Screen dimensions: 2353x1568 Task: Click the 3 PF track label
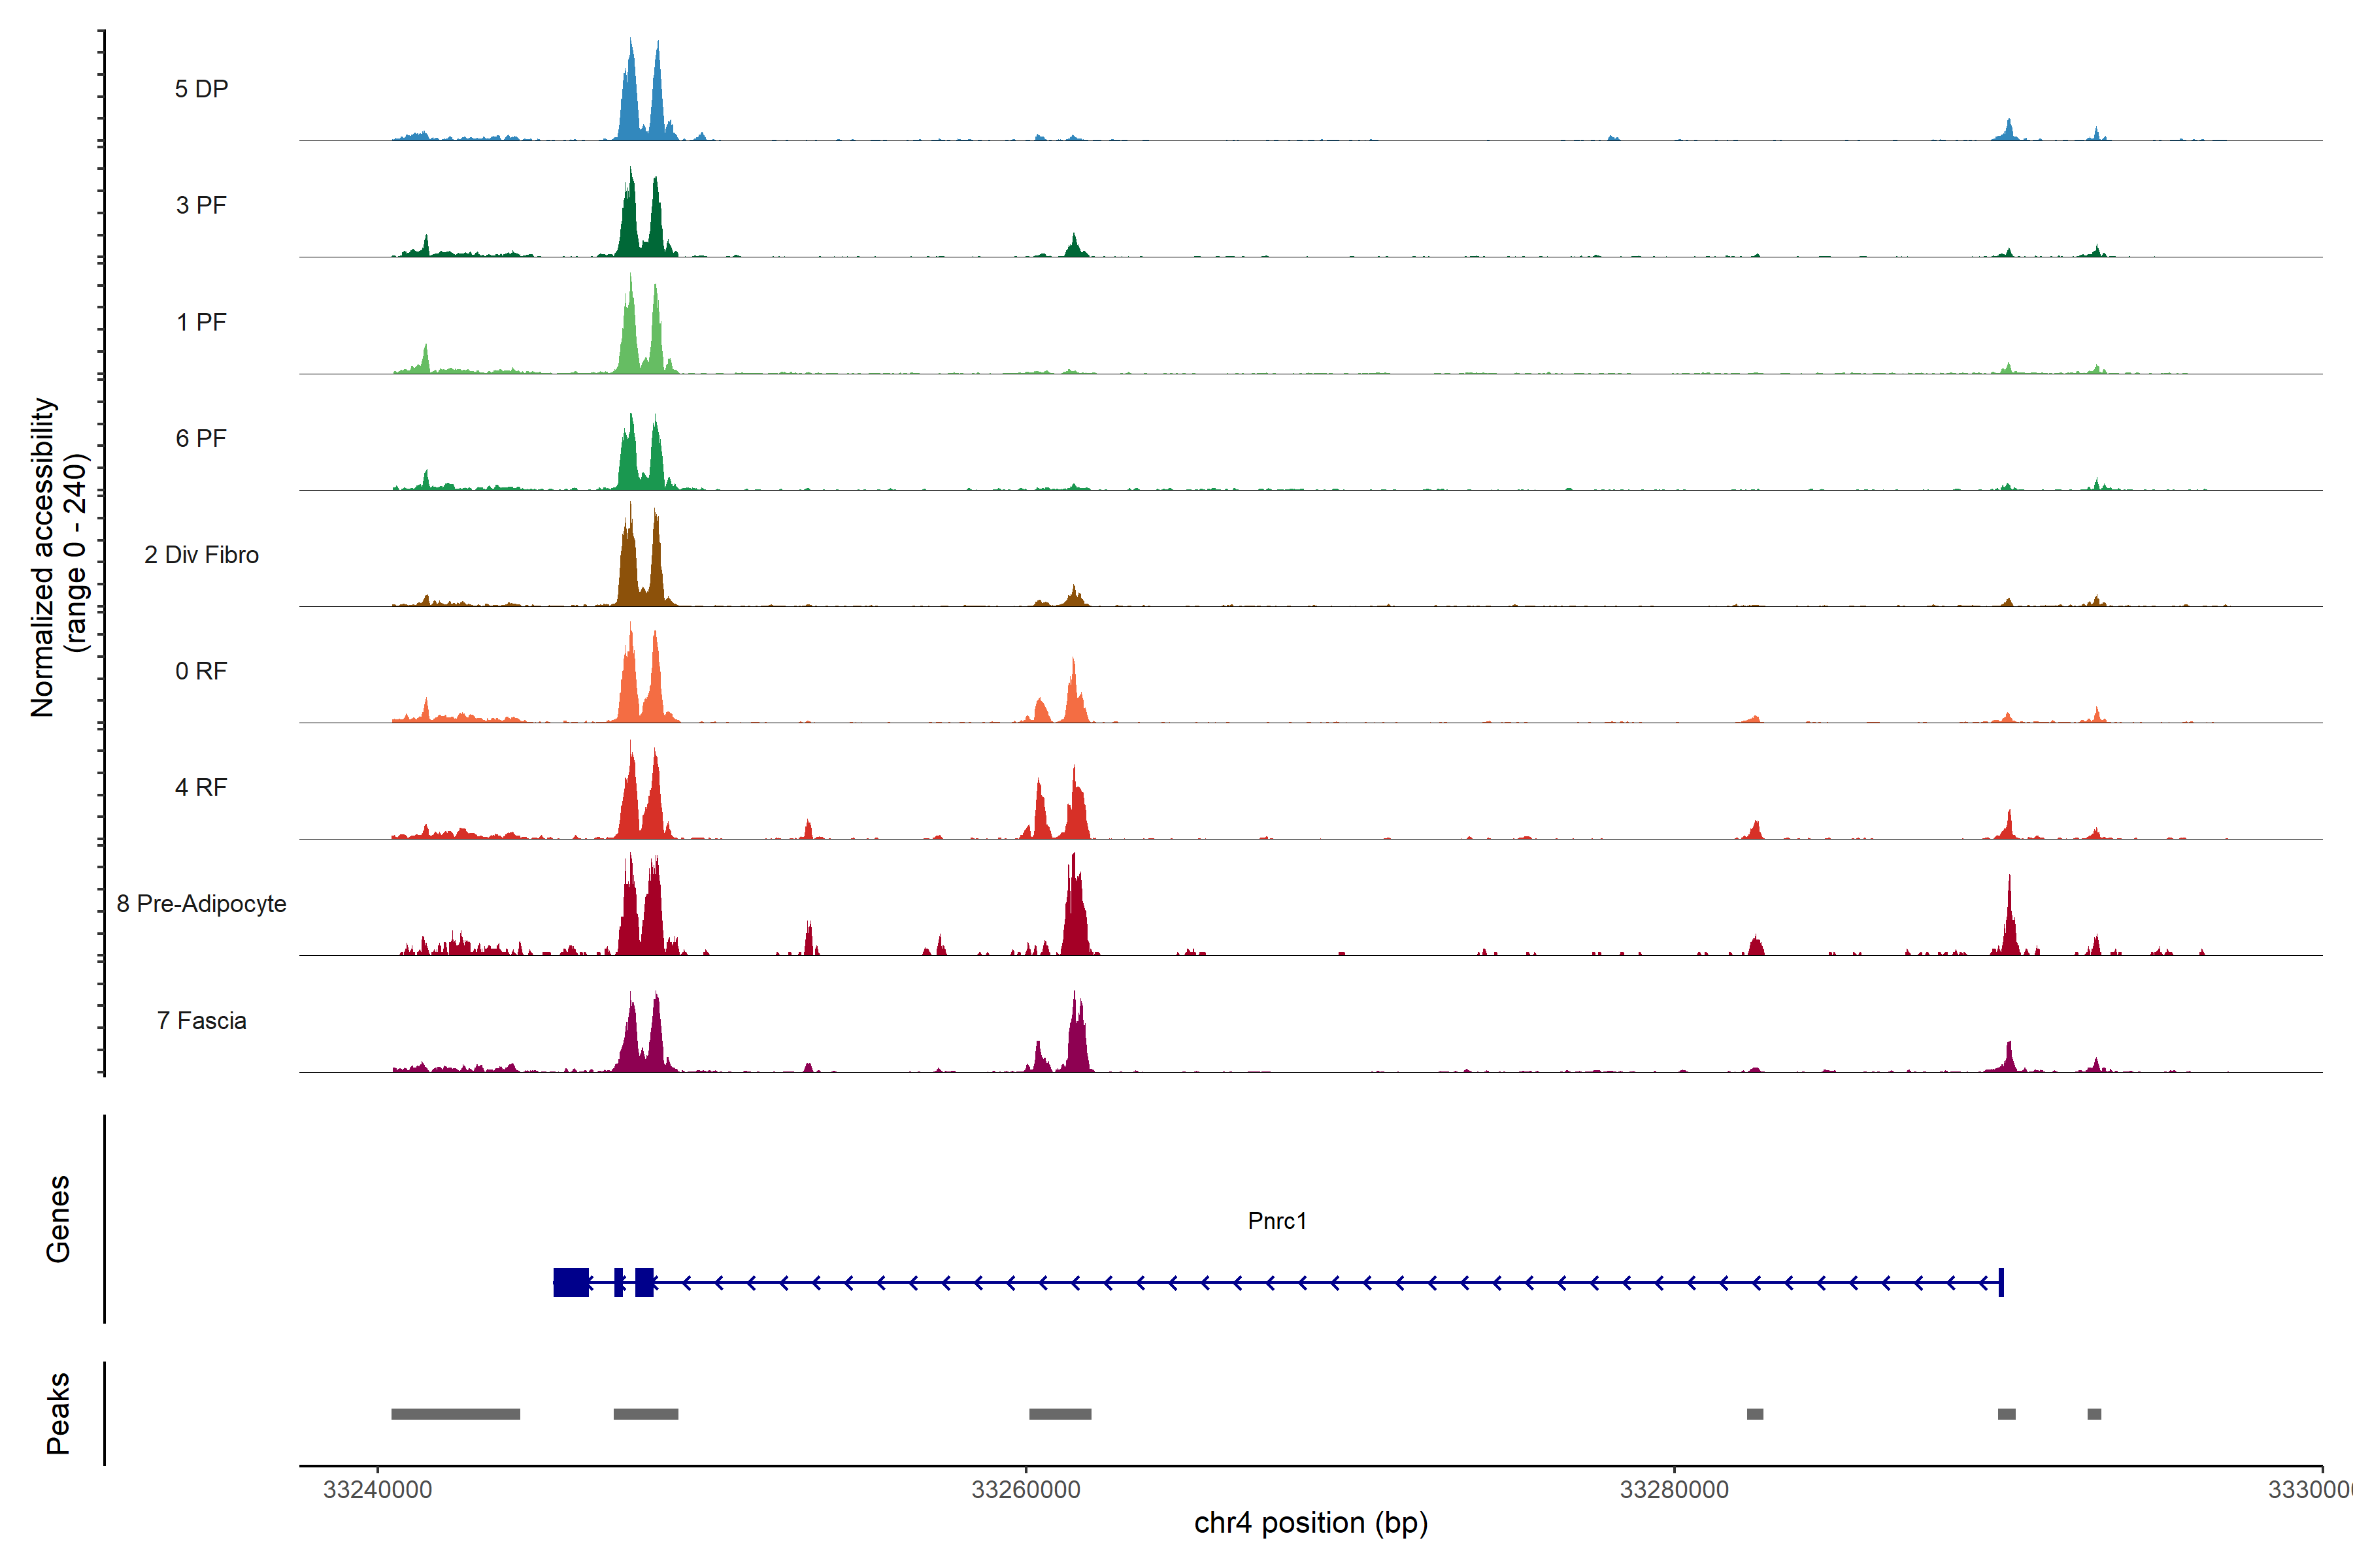[x=201, y=205]
